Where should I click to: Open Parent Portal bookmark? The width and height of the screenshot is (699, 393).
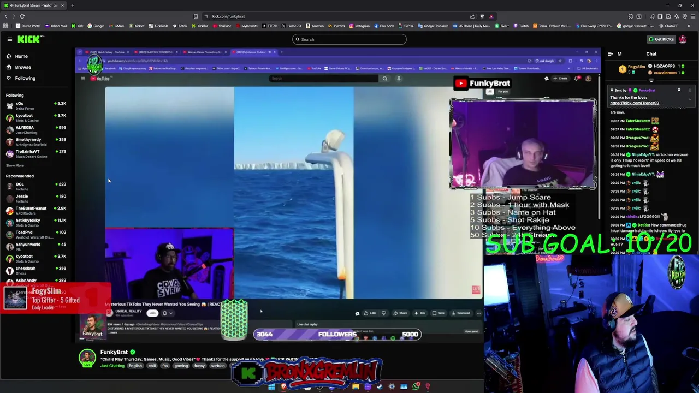point(28,26)
